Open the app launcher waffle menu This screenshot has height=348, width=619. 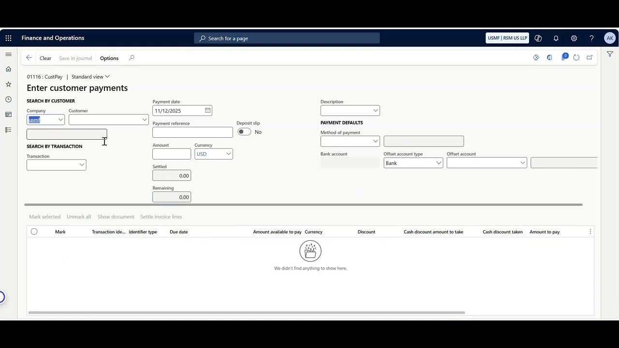(8, 38)
